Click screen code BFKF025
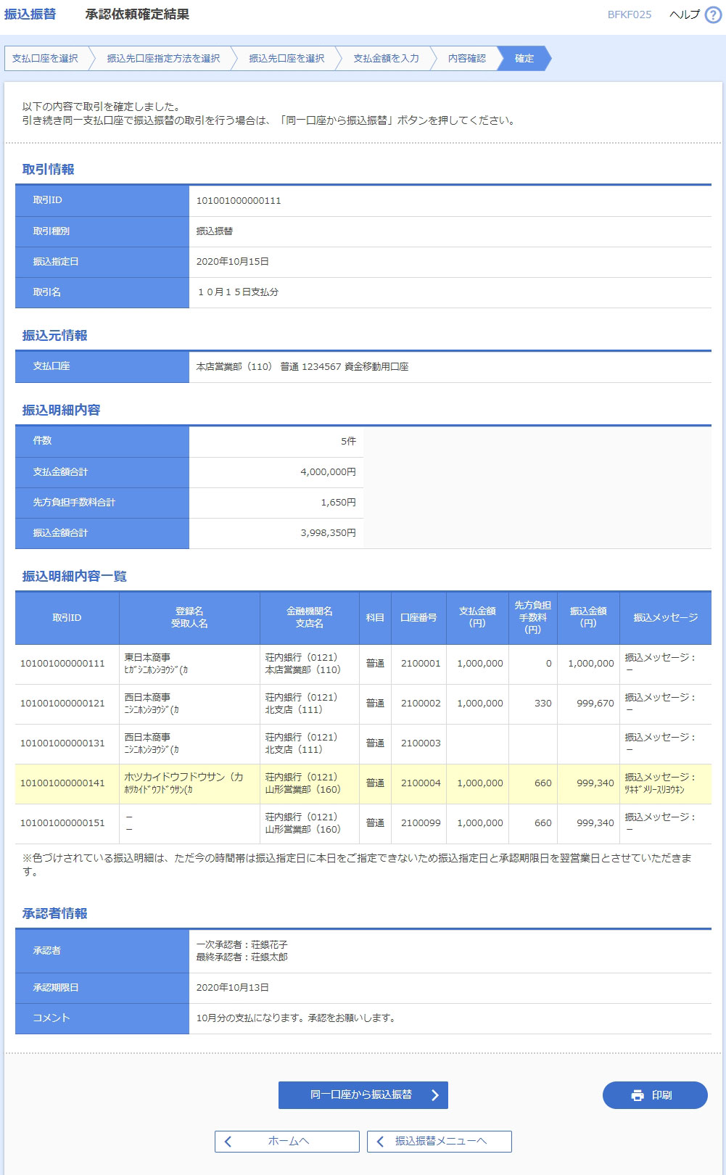 point(630,15)
